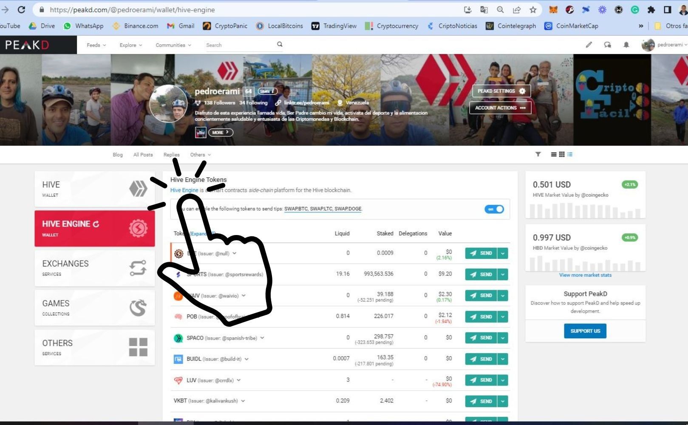Click the HIVE market value chart
Image resolution: width=688 pixels, height=425 pixels.
(585, 210)
